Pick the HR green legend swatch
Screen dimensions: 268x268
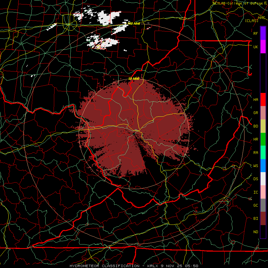[x=263, y=139]
